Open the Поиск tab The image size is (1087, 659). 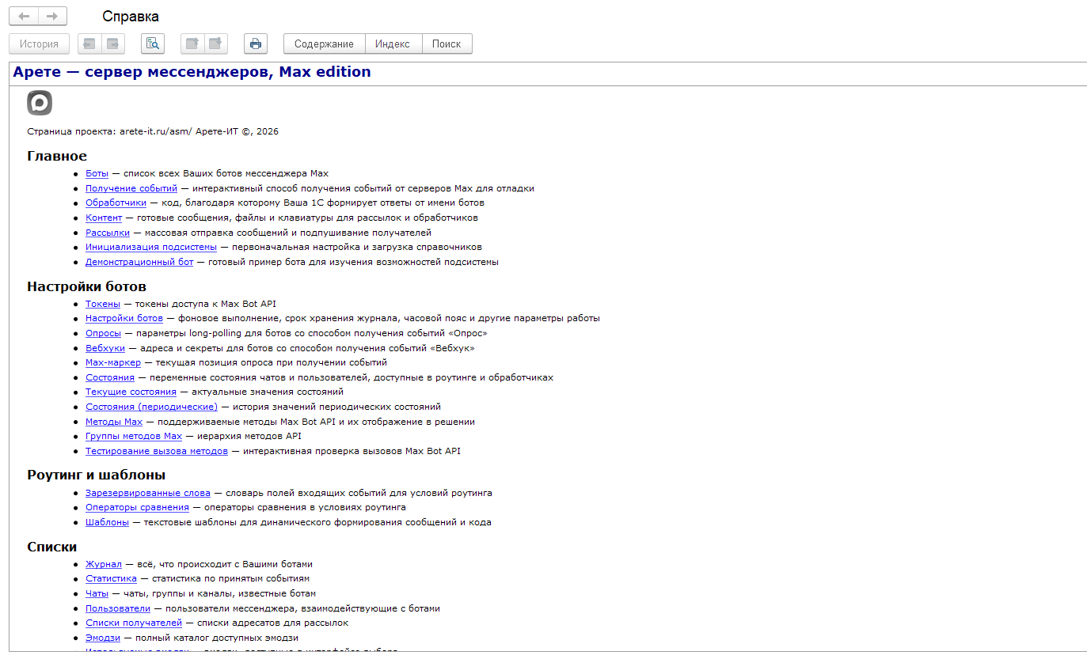pyautogui.click(x=447, y=44)
